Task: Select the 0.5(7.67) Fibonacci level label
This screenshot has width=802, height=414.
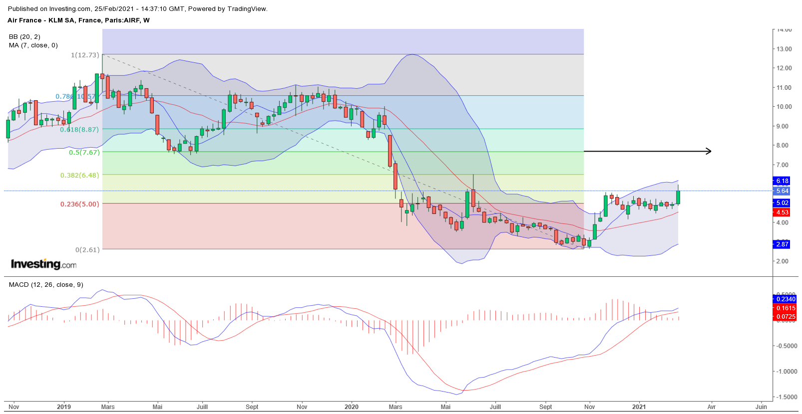Action: 84,153
